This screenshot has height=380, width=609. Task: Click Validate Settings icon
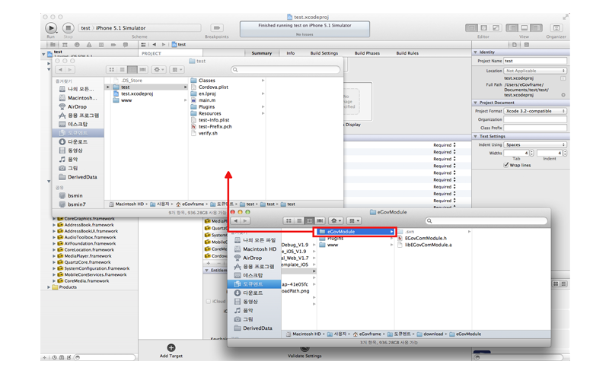coord(304,350)
